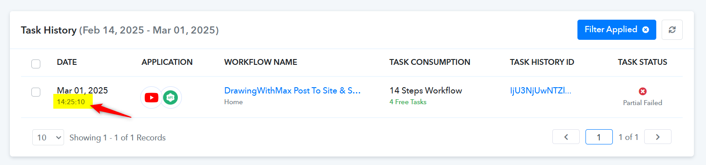Toggle the select-all checkbox in header
Image resolution: width=706 pixels, height=165 pixels.
(36, 63)
